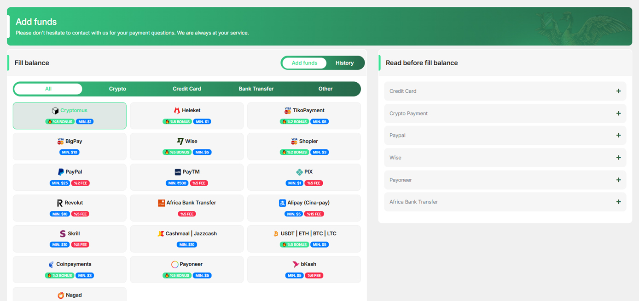Switch to the Crypto filter tab

click(x=117, y=89)
